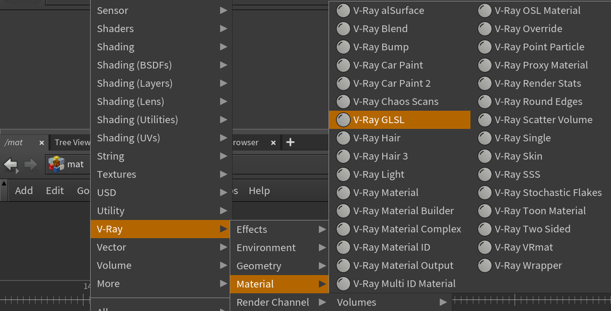This screenshot has height=311, width=611.
Task: Click the mat network icon in path bar
Action: pos(57,164)
